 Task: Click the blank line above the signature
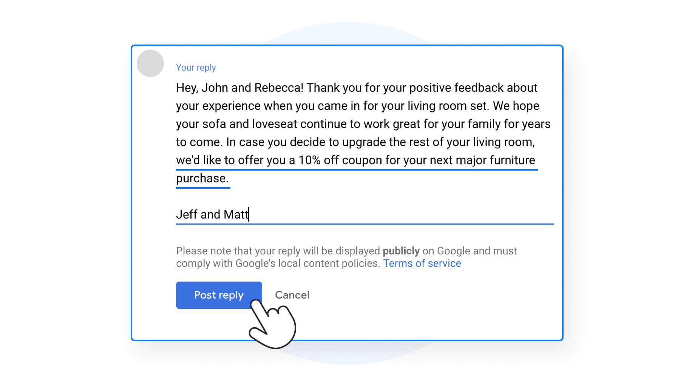click(x=364, y=196)
